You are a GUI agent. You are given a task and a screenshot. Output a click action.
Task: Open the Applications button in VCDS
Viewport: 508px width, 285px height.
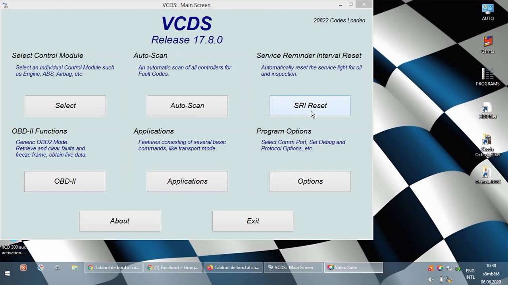pyautogui.click(x=187, y=181)
